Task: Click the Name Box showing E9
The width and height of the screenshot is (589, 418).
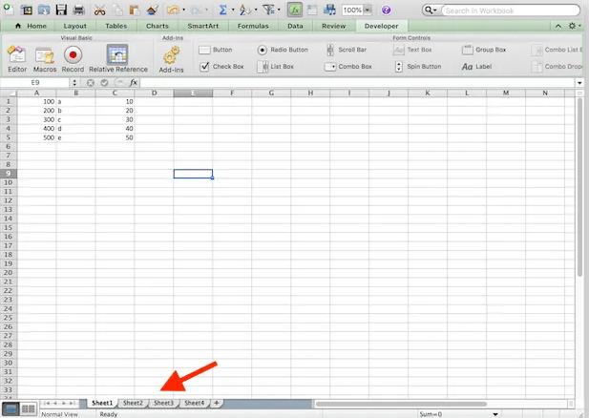Action: point(35,83)
